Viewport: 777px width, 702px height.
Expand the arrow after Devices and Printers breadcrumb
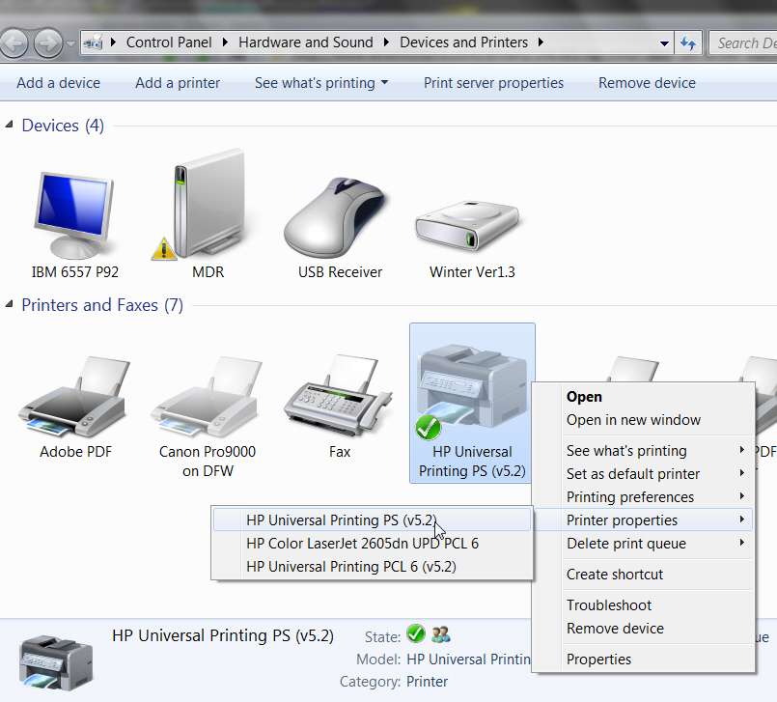click(541, 42)
